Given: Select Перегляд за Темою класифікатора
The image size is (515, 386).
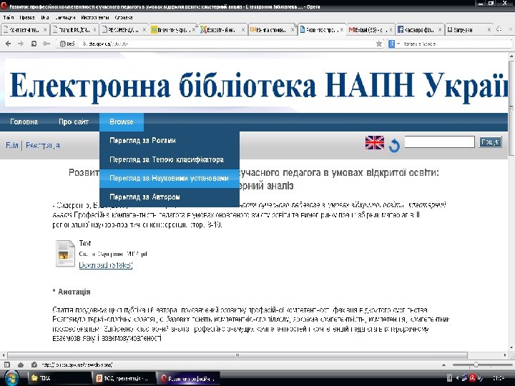Looking at the screenshot, I should pyautogui.click(x=169, y=159).
